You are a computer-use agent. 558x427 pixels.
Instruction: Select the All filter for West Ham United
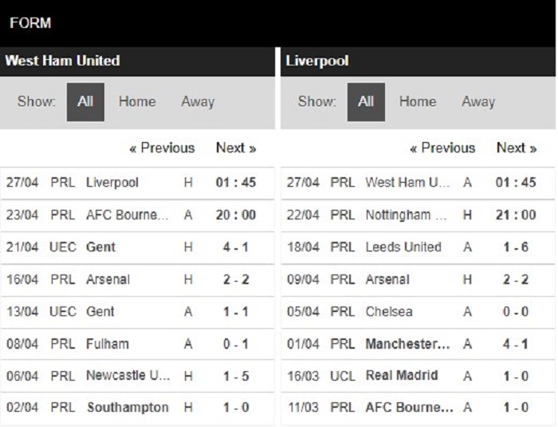85,102
